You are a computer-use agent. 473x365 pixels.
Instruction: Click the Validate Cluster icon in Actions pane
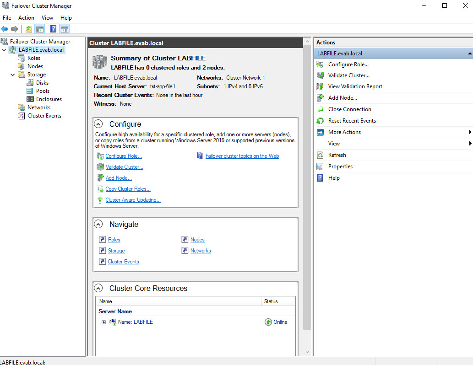coord(321,75)
